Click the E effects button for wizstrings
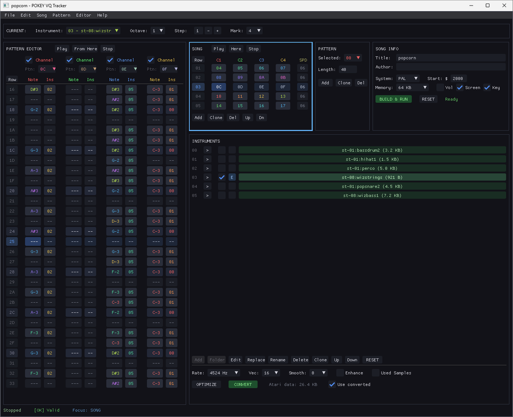 point(232,177)
